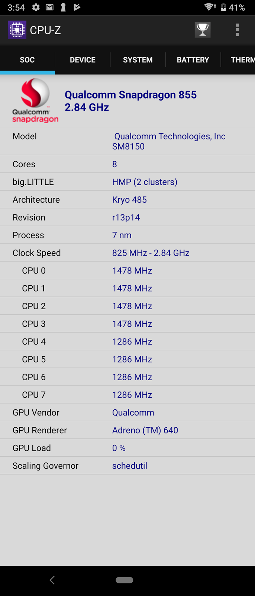Tap the trophy icon in the header
The height and width of the screenshot is (596, 255).
(203, 30)
